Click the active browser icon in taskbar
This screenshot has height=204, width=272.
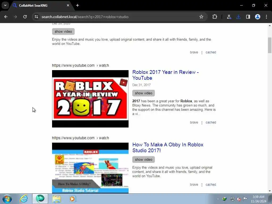pos(40,199)
